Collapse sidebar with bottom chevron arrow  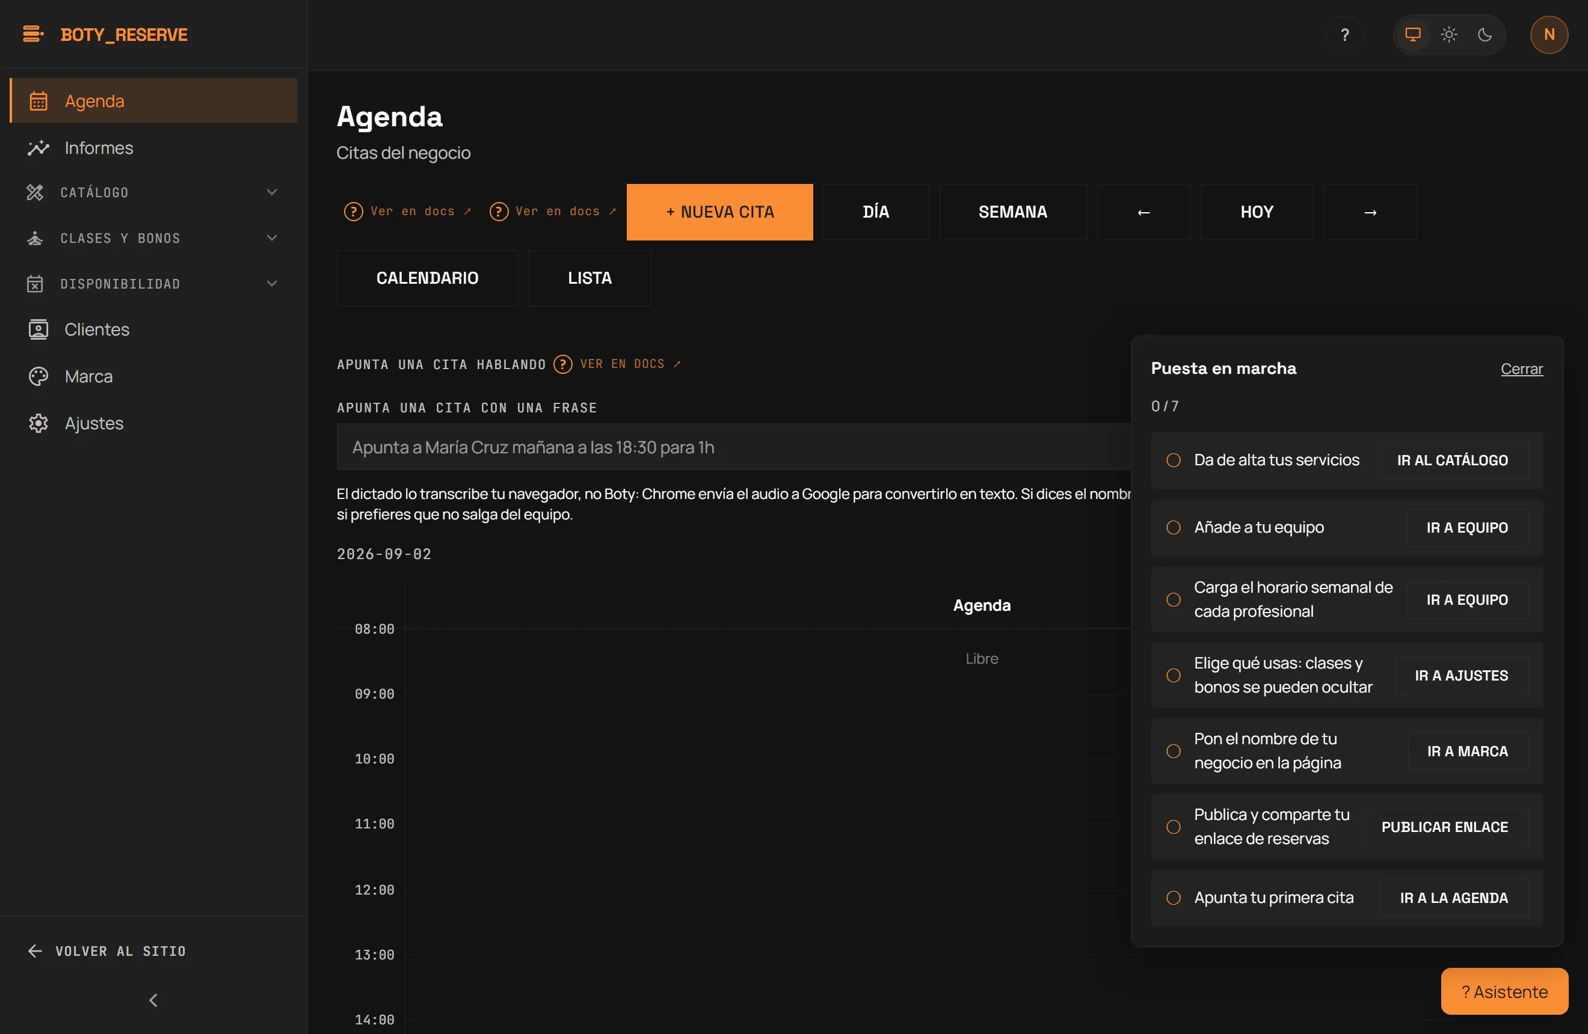pyautogui.click(x=153, y=1000)
